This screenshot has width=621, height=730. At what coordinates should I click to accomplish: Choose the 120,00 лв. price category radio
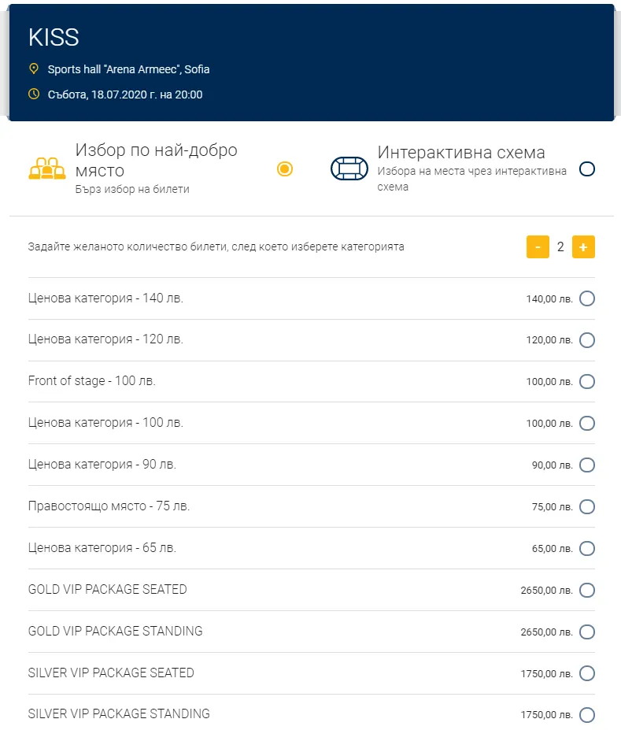pos(587,340)
